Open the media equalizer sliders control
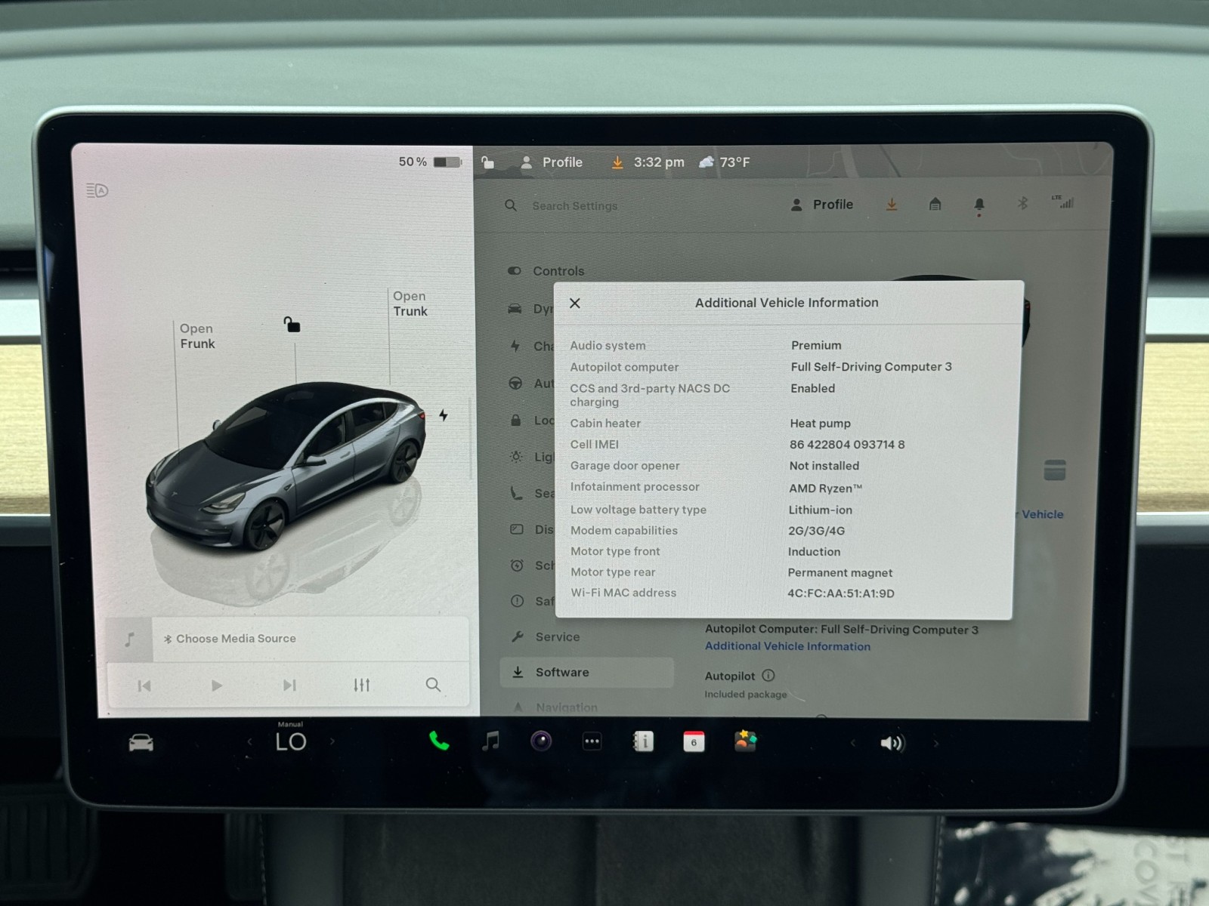Image resolution: width=1209 pixels, height=906 pixels. tap(362, 685)
